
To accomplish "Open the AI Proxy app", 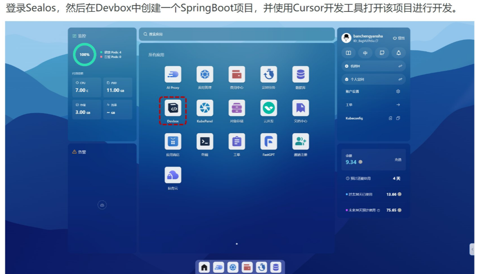I will click(x=173, y=74).
